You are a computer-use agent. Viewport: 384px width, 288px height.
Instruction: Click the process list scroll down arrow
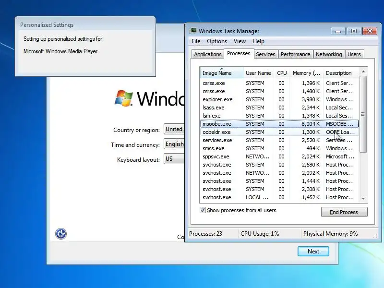363,198
